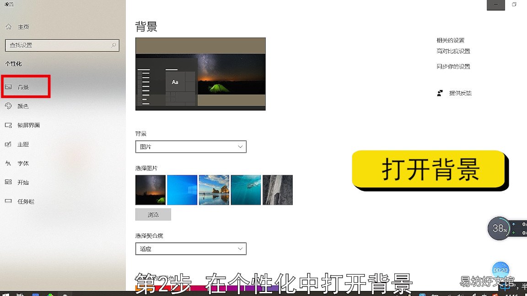Open the 同步你的设置 link
This screenshot has height=296, width=527.
[453, 66]
